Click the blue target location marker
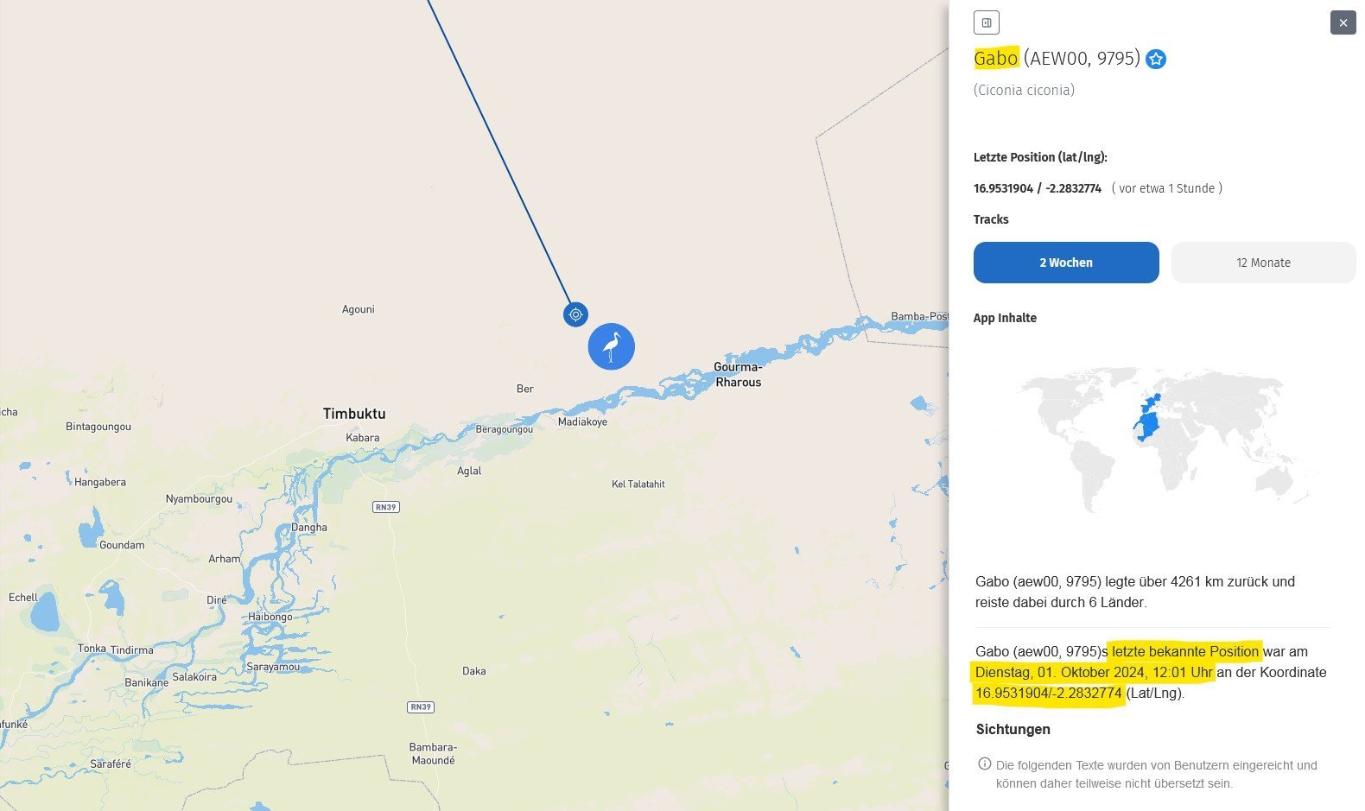Viewport: 1365px width, 811px height. pos(575,314)
